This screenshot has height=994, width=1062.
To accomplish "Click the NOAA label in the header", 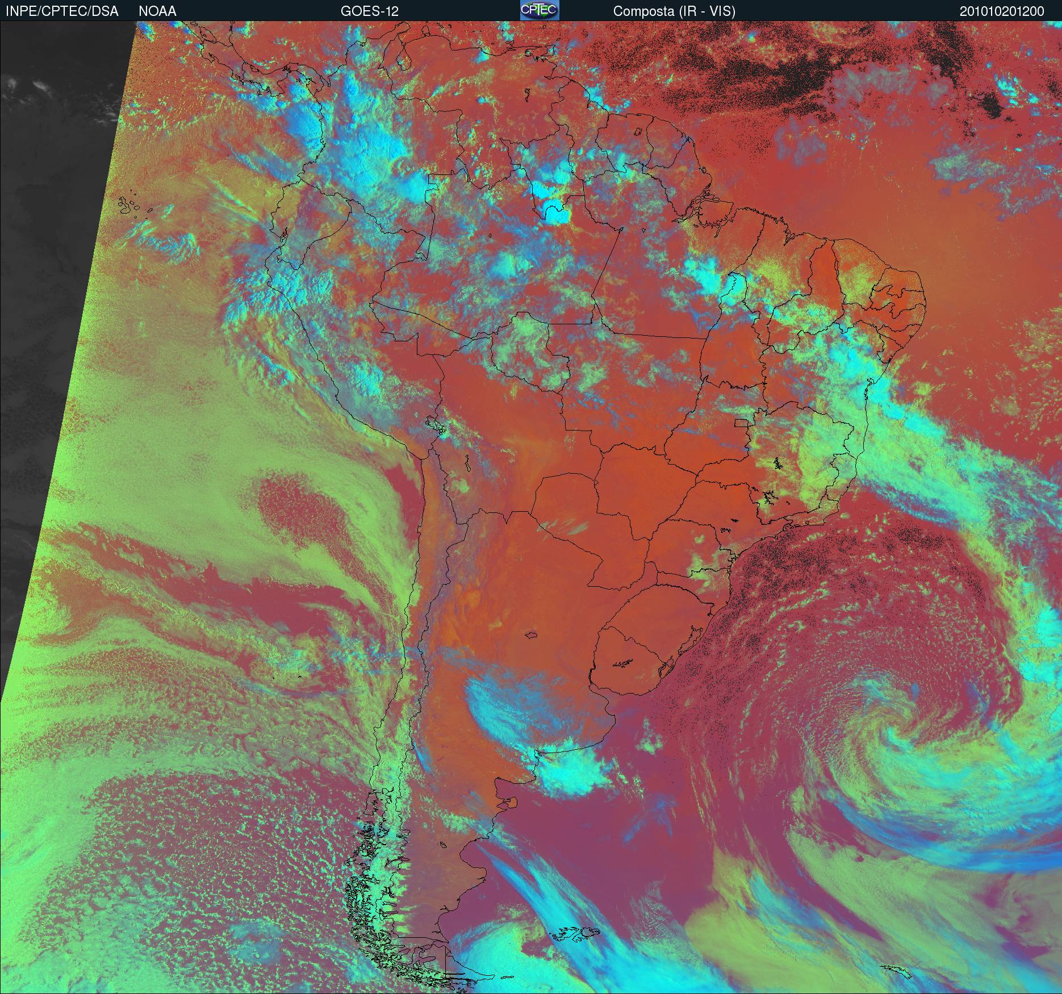I will point(157,11).
